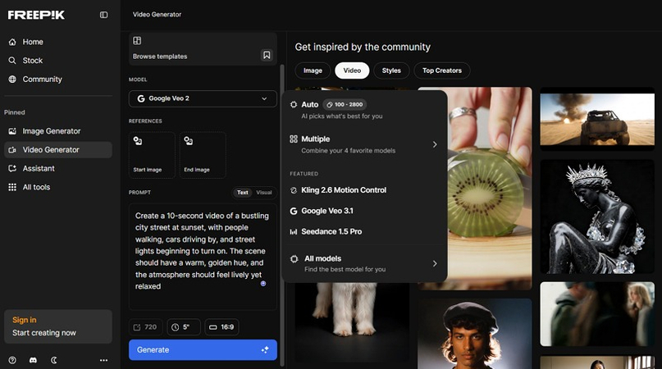Screen dimensions: 662x369
Task: Open the Google Veo 2 model dropdown
Action: (x=203, y=98)
